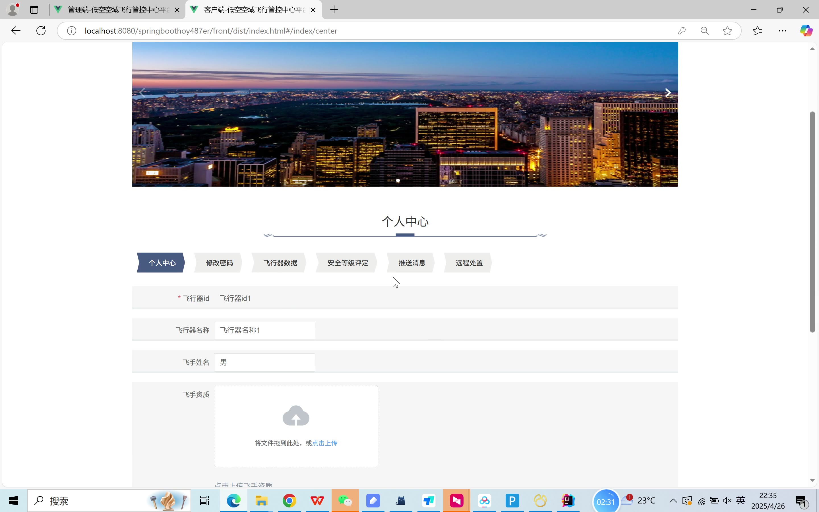Screen dimensions: 819x512
Task: Open the 远程处置 tab
Action: pyautogui.click(x=469, y=263)
